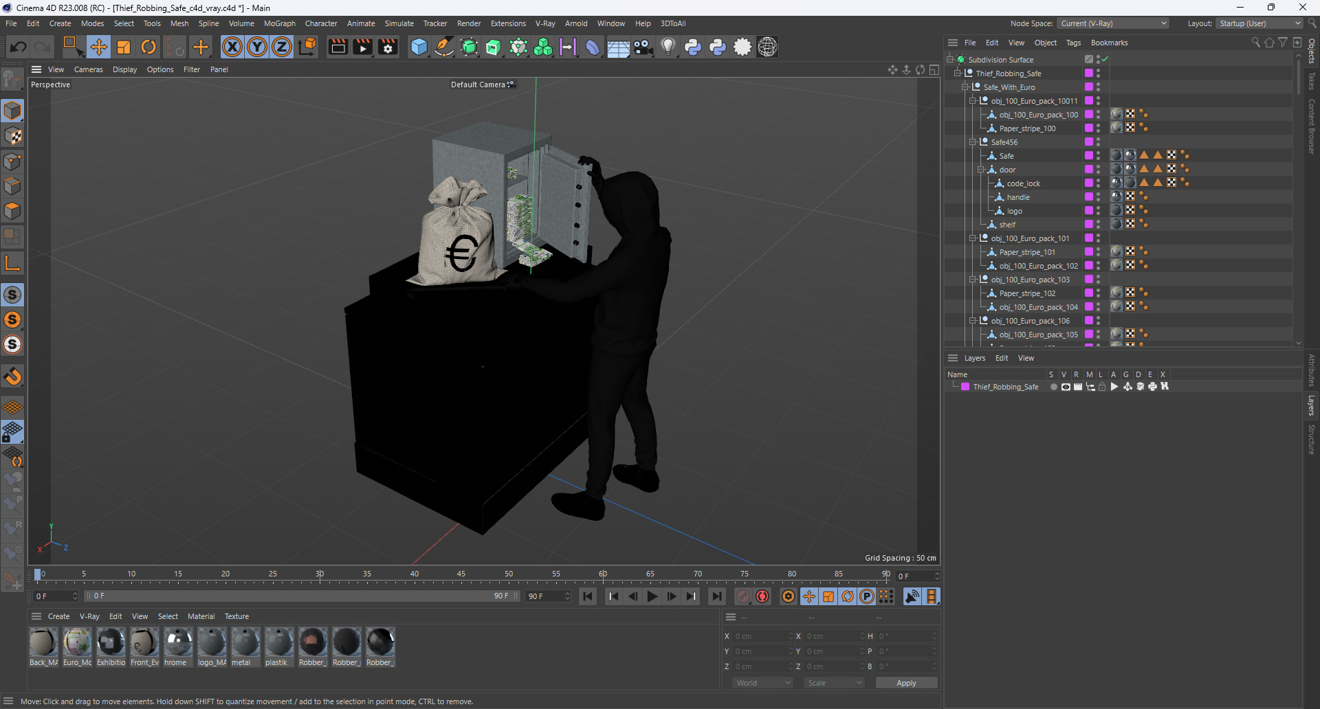This screenshot has width=1320, height=709.
Task: Toggle layer visible-in-editor eye icon
Action: (1066, 387)
